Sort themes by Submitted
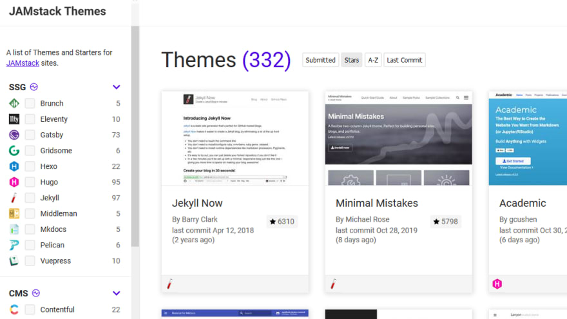The width and height of the screenshot is (567, 319). pyautogui.click(x=320, y=60)
